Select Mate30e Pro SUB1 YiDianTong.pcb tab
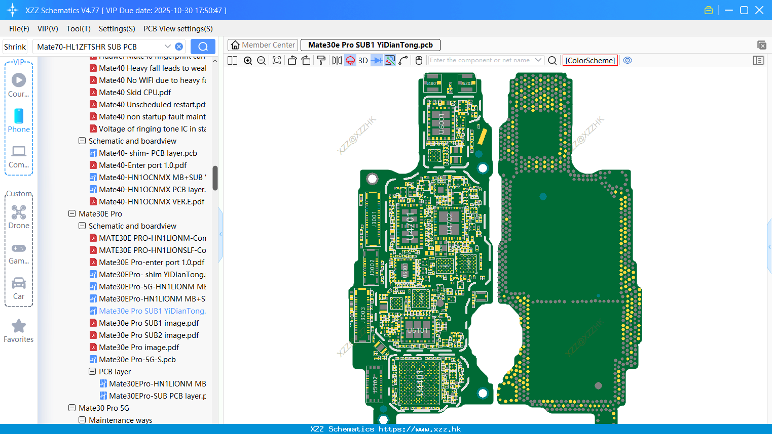 point(371,45)
